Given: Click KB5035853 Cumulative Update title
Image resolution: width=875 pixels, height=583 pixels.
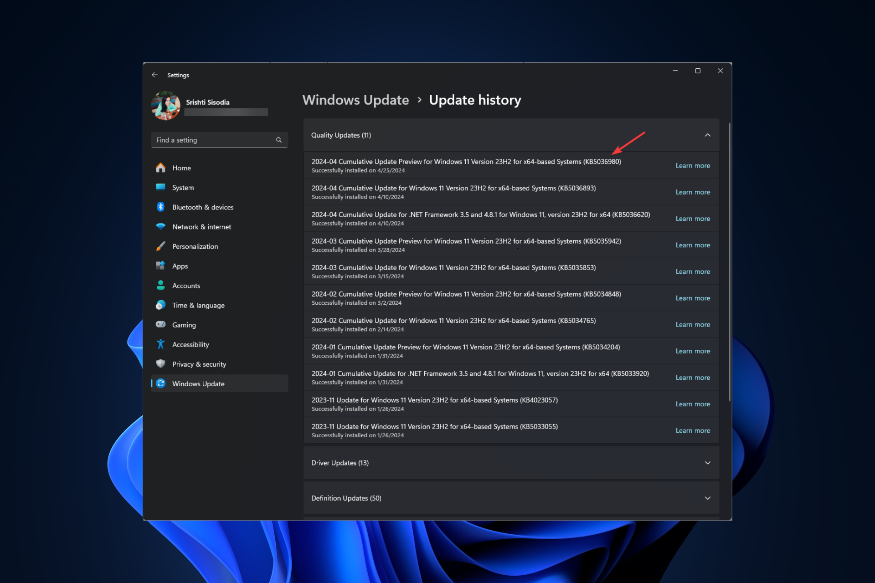Looking at the screenshot, I should [x=454, y=267].
